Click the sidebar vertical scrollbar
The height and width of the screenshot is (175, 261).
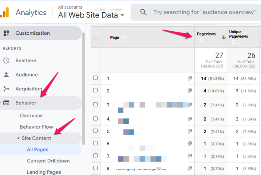(84, 89)
